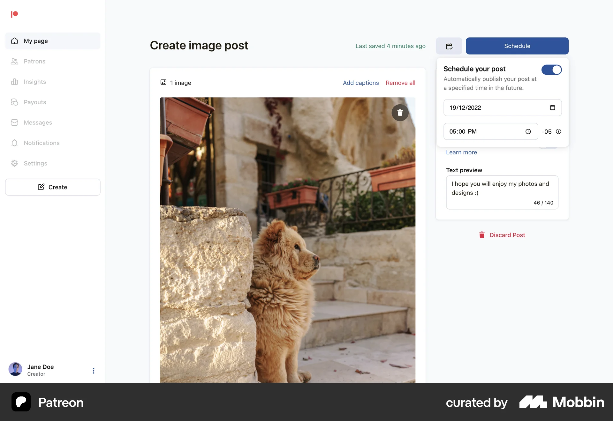Click the timezone info icon next to -05

(x=558, y=131)
